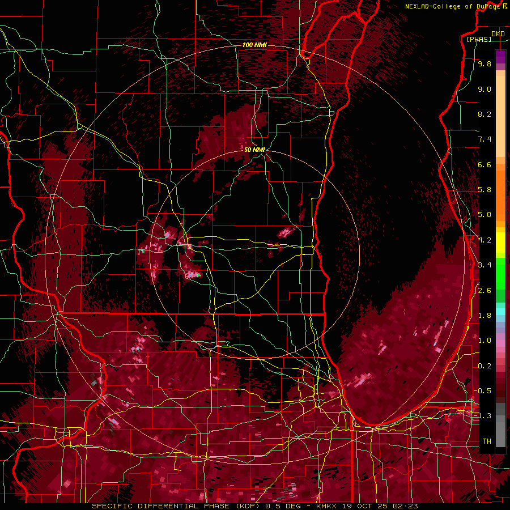Pick the purple band atop the color bar
Image resolution: width=510 pixels, height=510 pixels.
click(500, 57)
